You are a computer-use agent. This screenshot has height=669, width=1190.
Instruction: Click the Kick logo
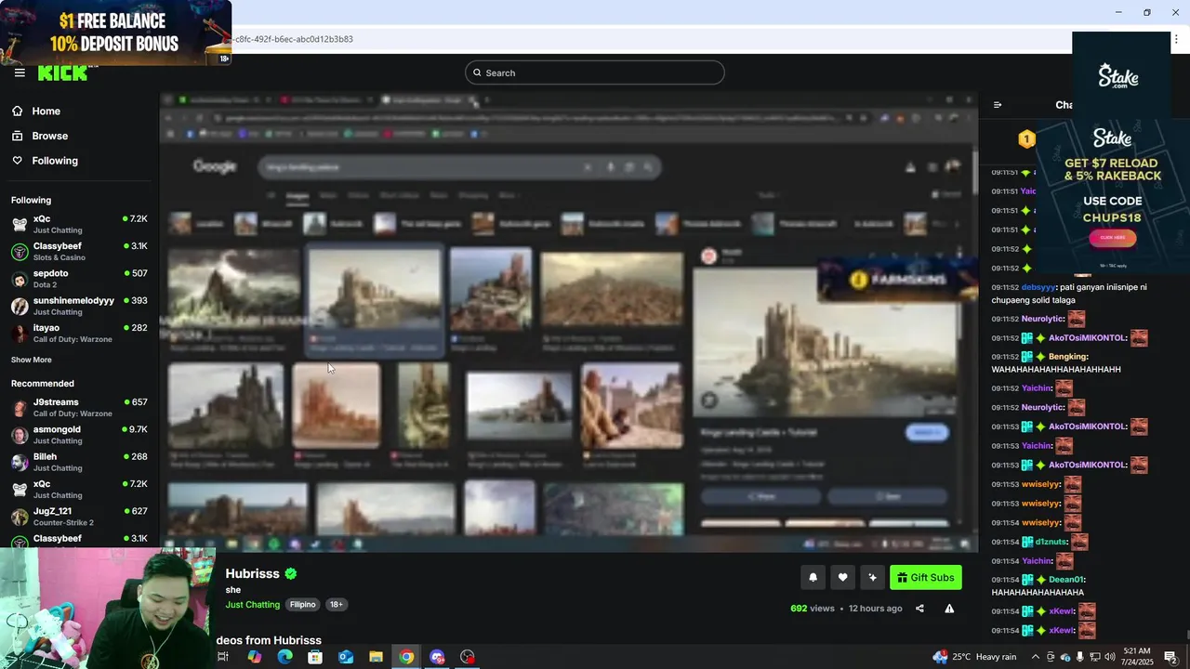(62, 73)
